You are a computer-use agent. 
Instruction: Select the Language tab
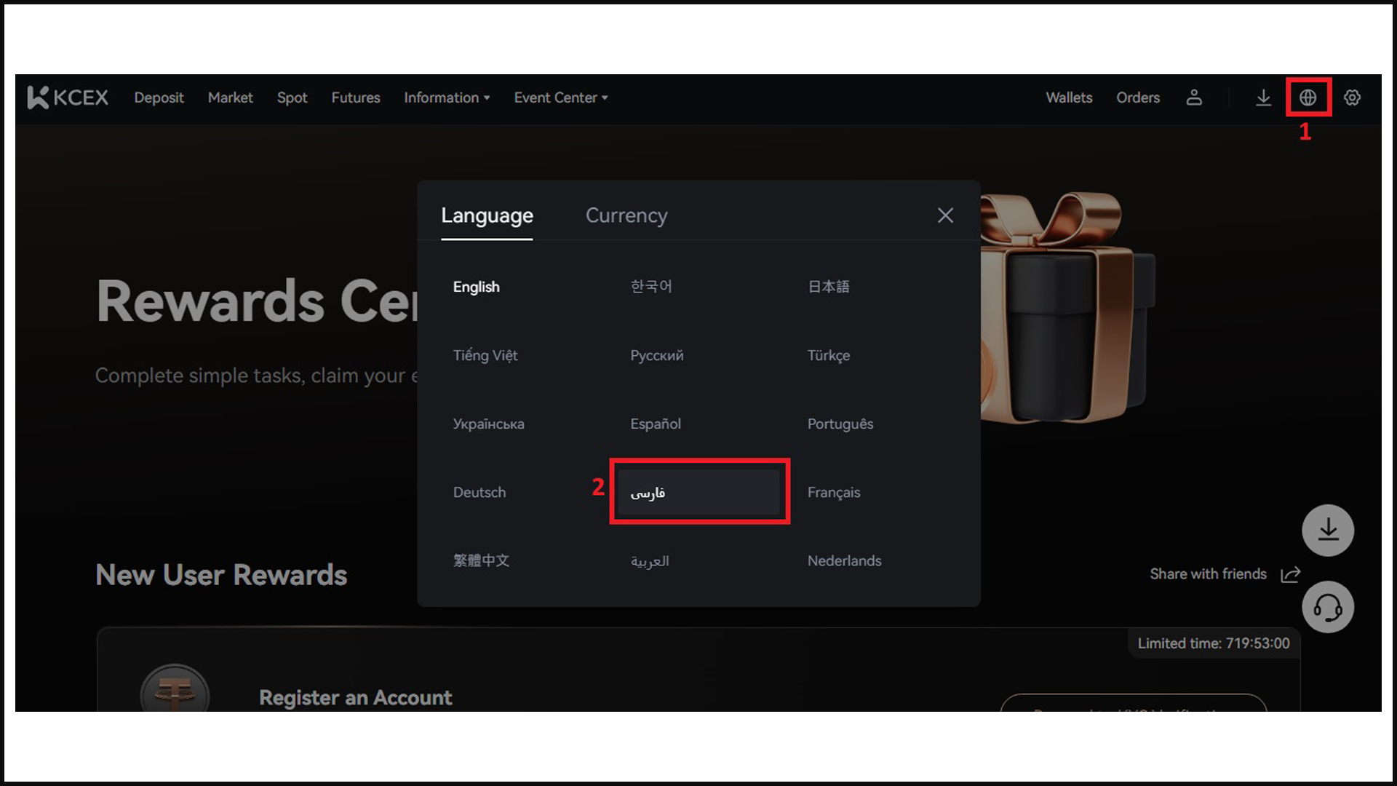coord(487,215)
